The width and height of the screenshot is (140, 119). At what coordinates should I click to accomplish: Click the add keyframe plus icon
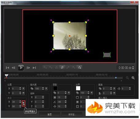tap(45, 67)
